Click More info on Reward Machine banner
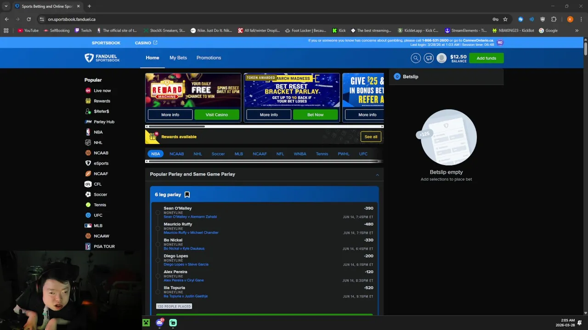 170,115
